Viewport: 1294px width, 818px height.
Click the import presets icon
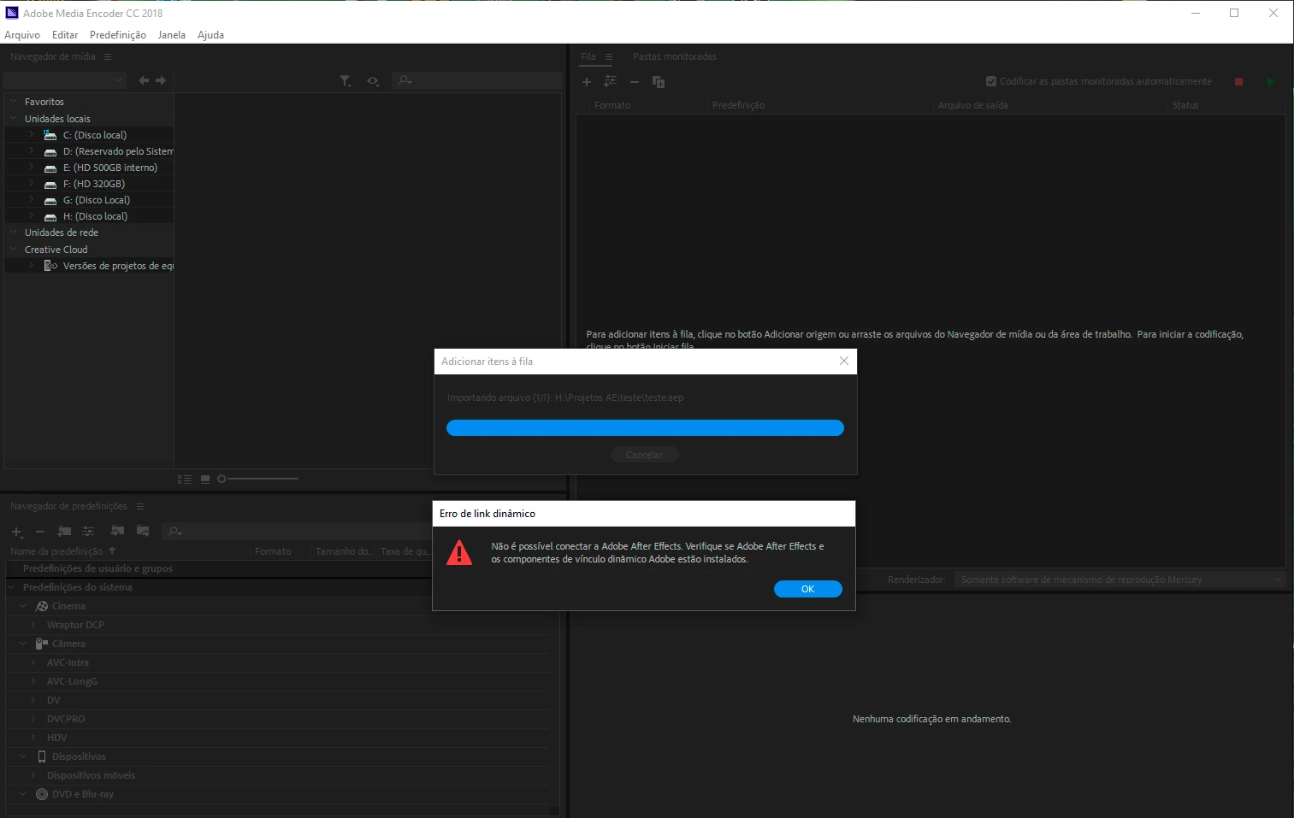118,532
